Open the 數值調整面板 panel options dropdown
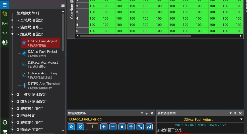Viewport: 247px width, 134px height. tap(142, 113)
